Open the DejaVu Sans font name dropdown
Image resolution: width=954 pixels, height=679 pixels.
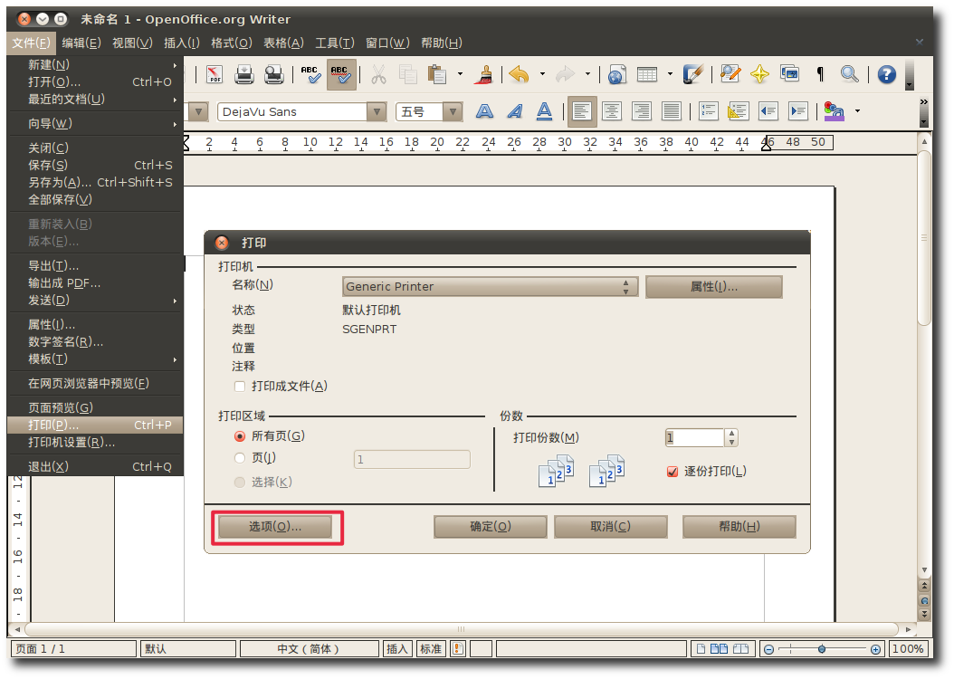[x=377, y=112]
